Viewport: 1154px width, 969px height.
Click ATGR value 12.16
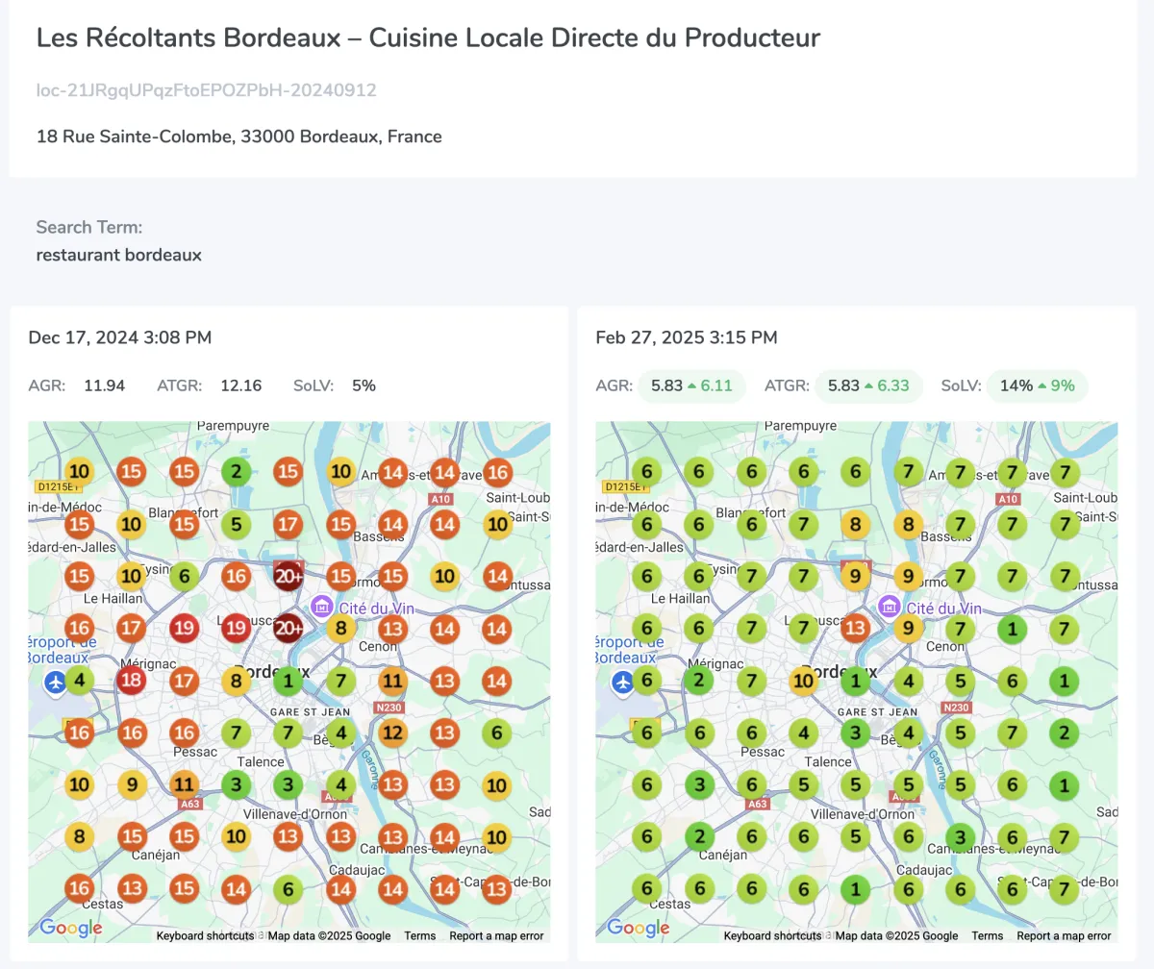(240, 386)
